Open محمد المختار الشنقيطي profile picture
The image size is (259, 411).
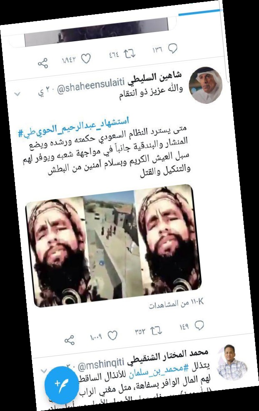tap(232, 363)
